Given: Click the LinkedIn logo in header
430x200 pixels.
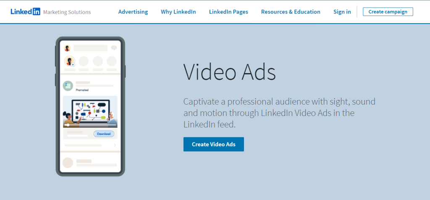Looking at the screenshot, I should 26,12.
